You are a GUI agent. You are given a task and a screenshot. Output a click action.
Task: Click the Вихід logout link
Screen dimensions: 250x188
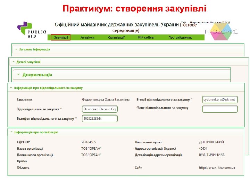[226, 22]
